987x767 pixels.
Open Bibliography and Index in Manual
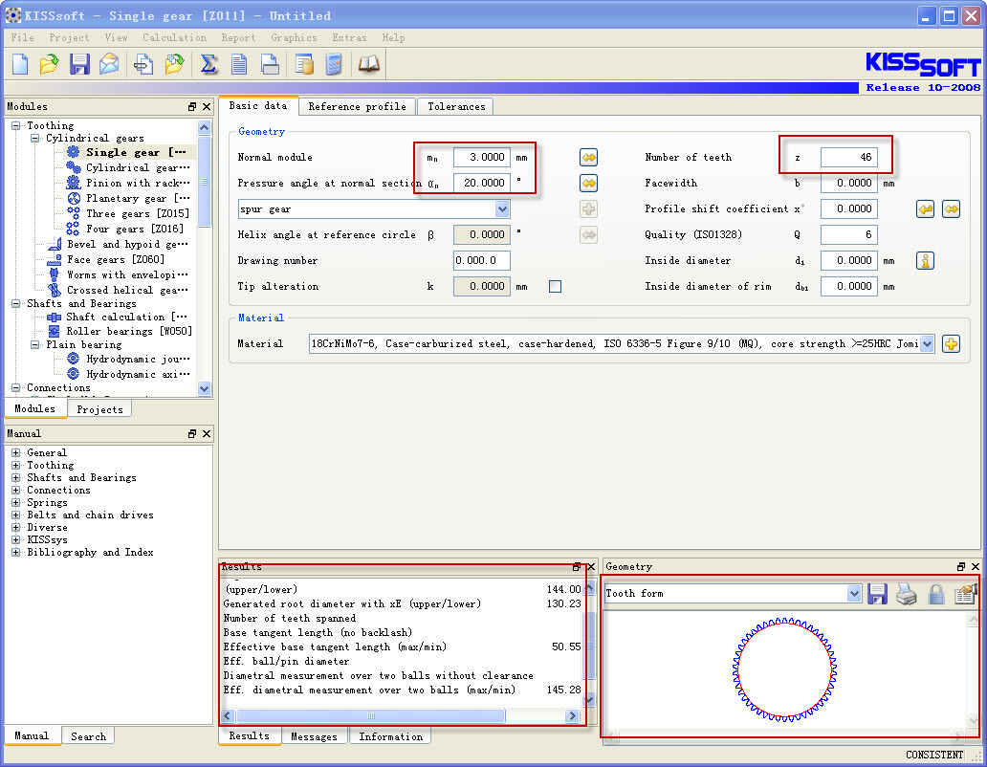(x=90, y=553)
